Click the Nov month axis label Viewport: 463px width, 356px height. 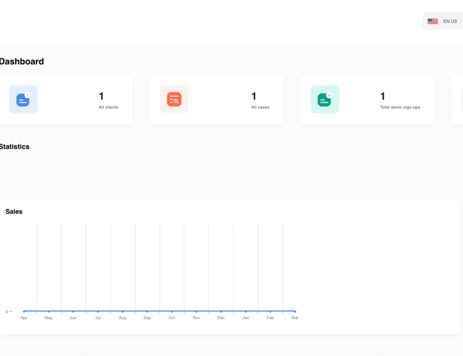tap(197, 318)
